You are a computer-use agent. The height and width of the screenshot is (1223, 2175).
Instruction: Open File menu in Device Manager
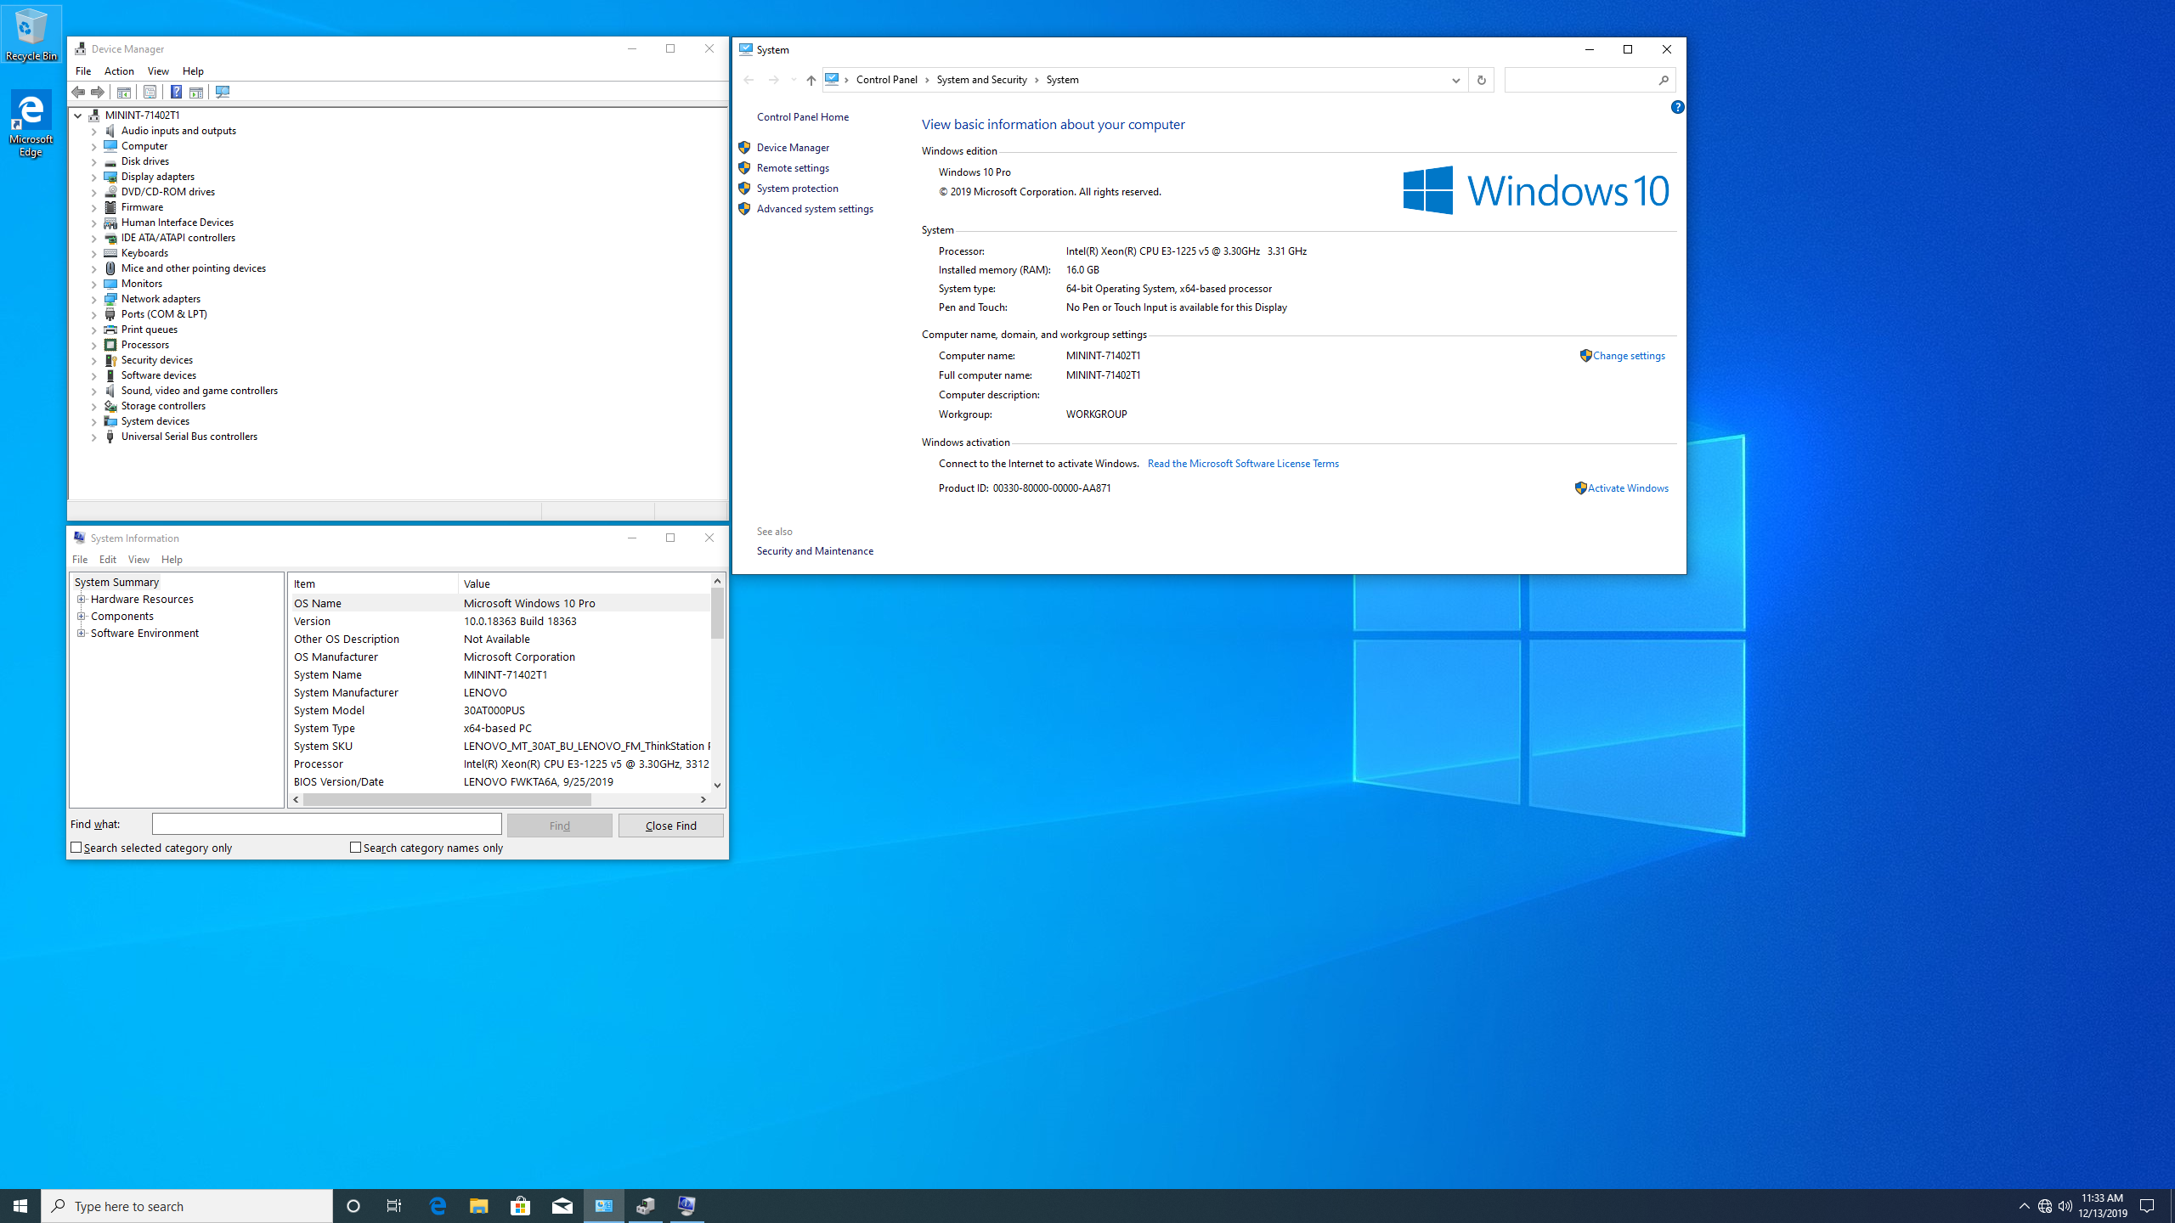(x=83, y=71)
